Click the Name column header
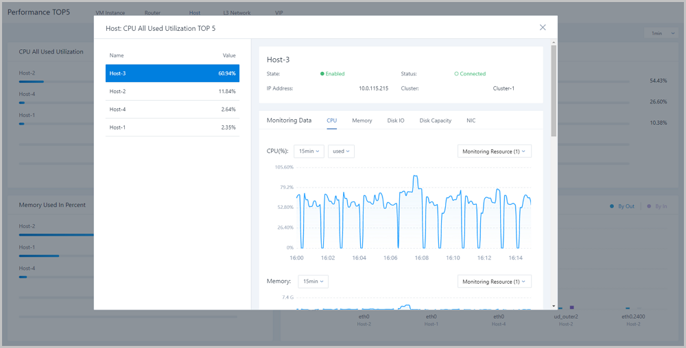The height and width of the screenshot is (348, 686). tap(117, 55)
